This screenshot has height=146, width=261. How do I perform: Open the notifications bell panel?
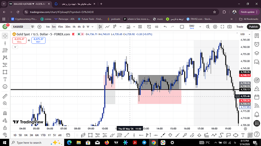coord(257,114)
